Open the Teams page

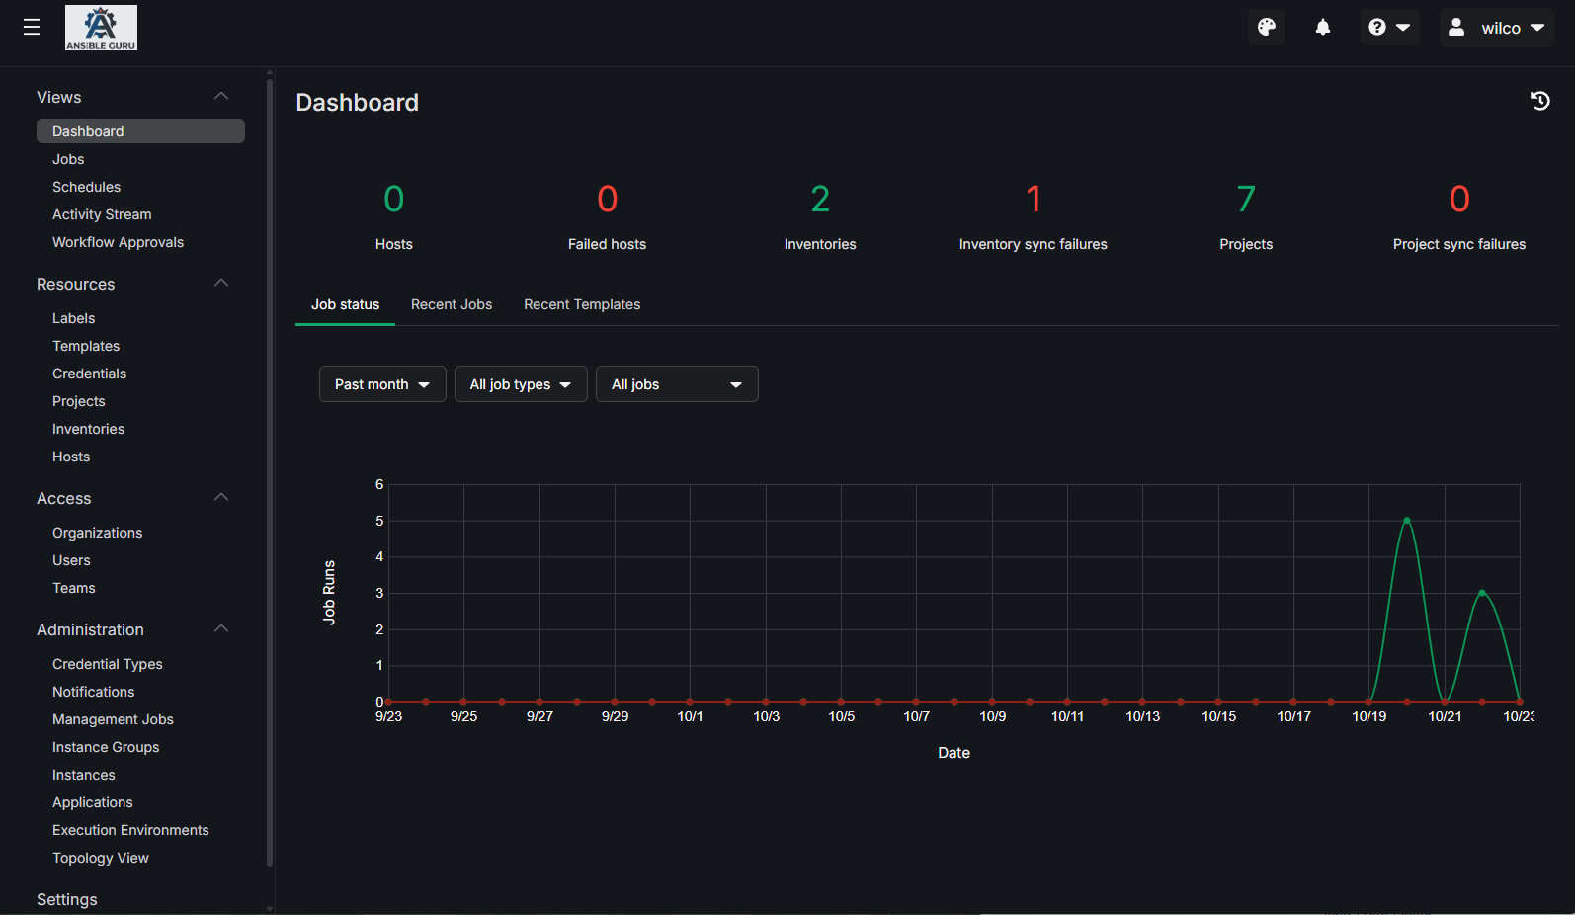[74, 588]
